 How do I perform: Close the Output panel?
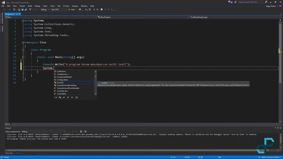point(280,128)
